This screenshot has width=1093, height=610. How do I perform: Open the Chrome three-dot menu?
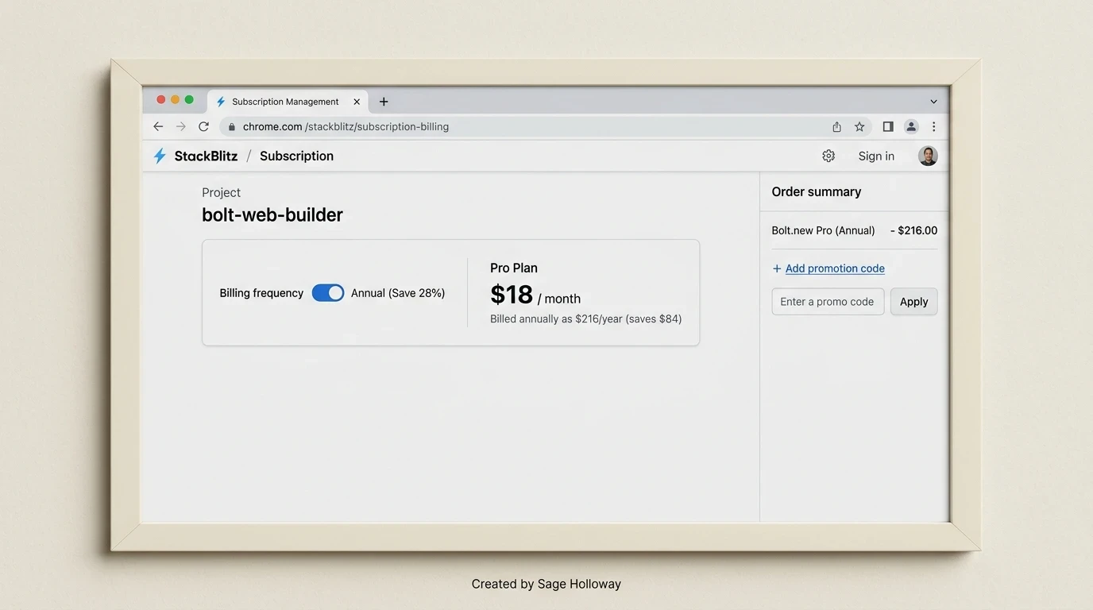point(933,126)
